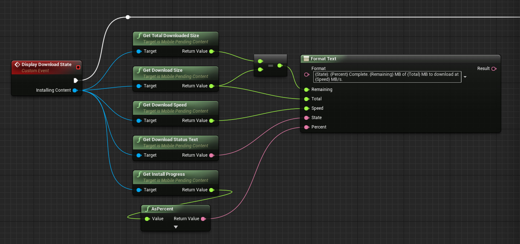Expand the AsPercent node advanced options

coord(176,227)
